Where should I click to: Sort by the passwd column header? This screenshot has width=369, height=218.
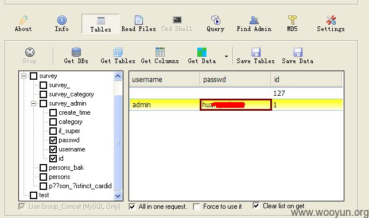235,80
